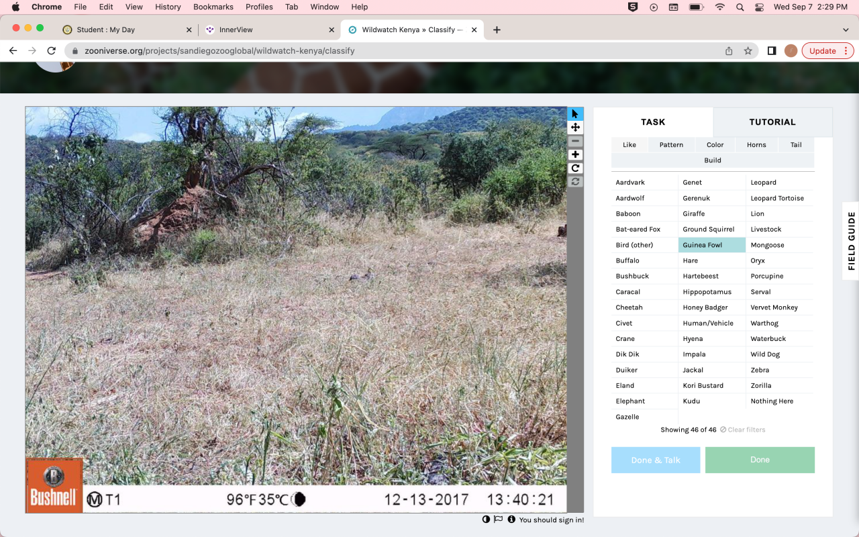
Task: Close the Wildwatch Kenya tab
Action: click(474, 30)
